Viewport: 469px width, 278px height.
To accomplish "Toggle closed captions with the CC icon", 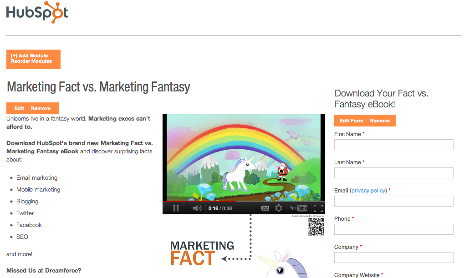I will click(x=265, y=208).
